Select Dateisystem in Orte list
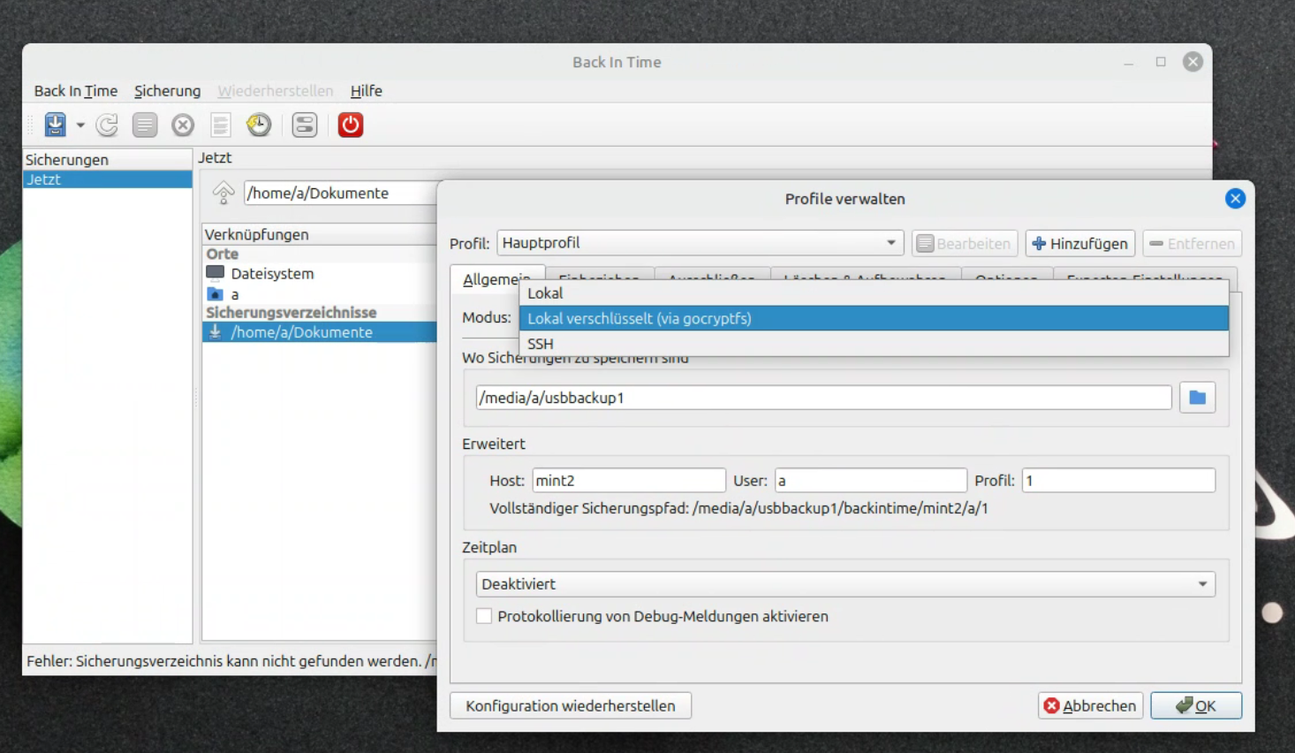This screenshot has width=1295, height=753. click(x=272, y=274)
